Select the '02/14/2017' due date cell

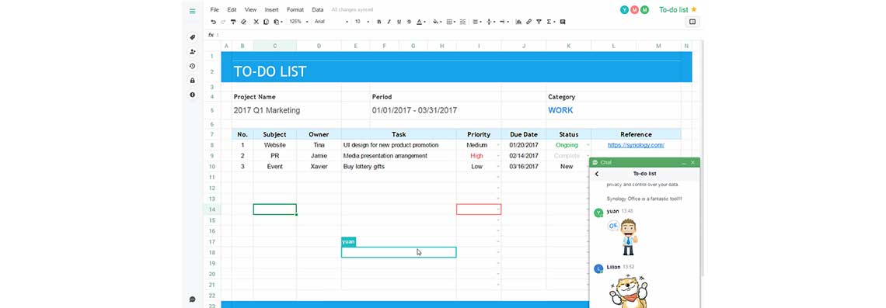(524, 156)
